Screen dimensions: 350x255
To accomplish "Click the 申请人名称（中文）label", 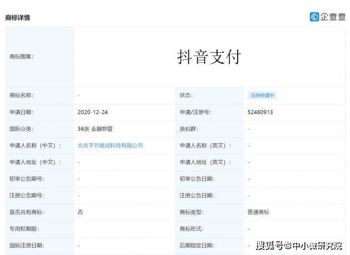I will [x=35, y=146].
